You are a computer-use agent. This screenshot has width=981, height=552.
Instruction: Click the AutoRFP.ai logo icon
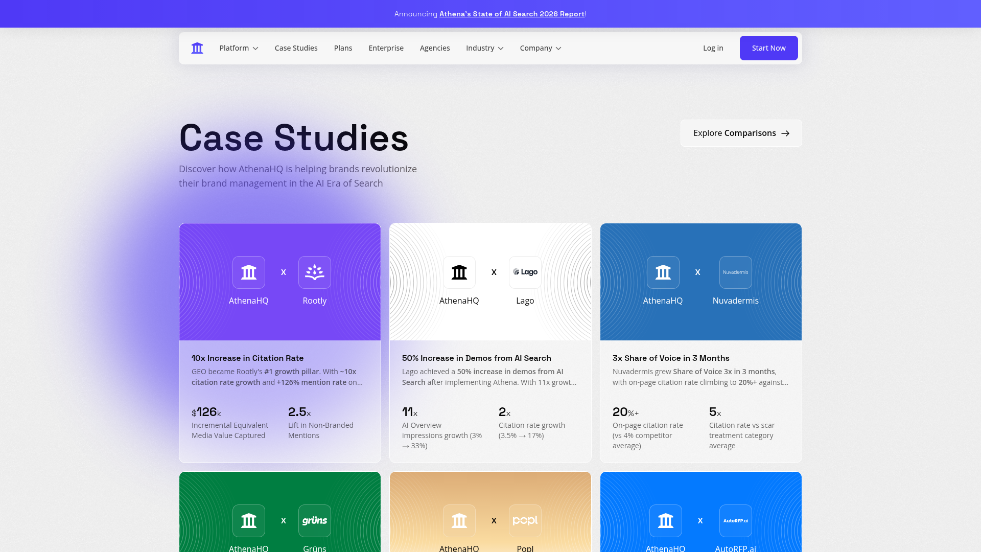736,521
